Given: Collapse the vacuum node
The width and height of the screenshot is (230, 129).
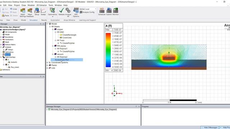Looking at the screenshot, I should 53,54.
